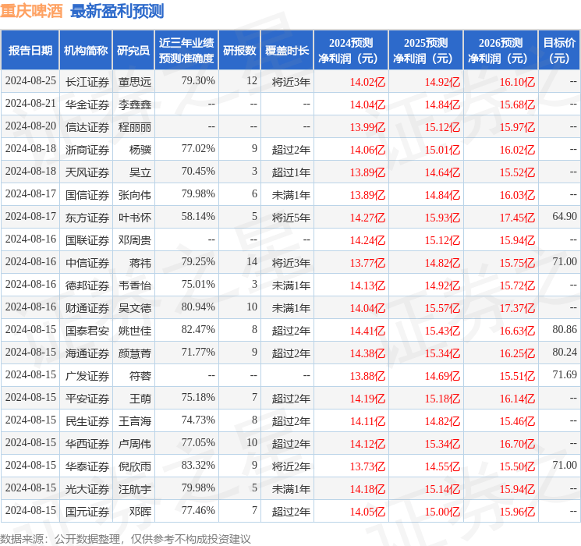Click analyst name 汪航宇
Screen dimensions: 581x546
click(x=134, y=489)
